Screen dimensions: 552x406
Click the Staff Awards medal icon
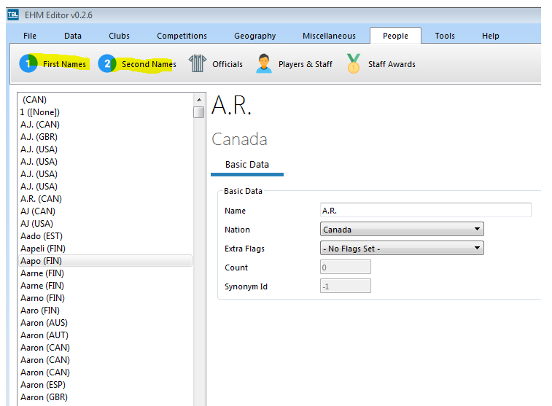coord(354,63)
